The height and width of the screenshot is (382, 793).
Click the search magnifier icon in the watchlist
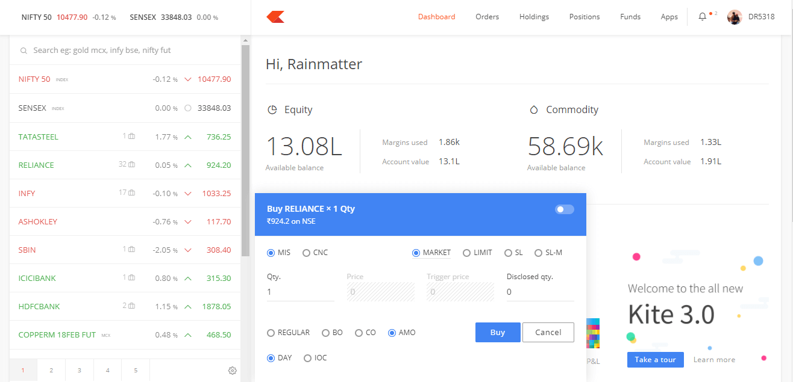(24, 51)
